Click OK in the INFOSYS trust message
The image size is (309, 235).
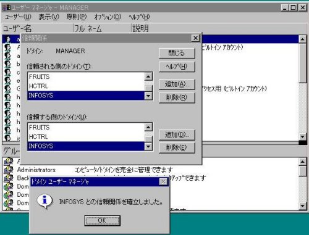click(x=102, y=220)
